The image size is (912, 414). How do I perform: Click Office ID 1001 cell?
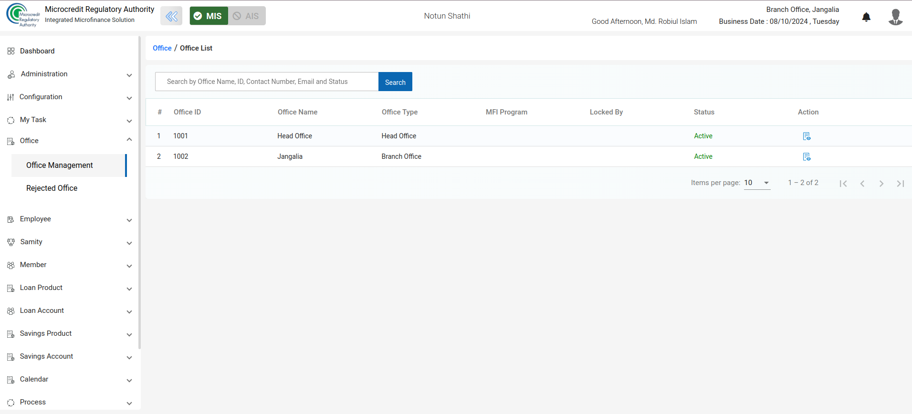[x=180, y=136]
